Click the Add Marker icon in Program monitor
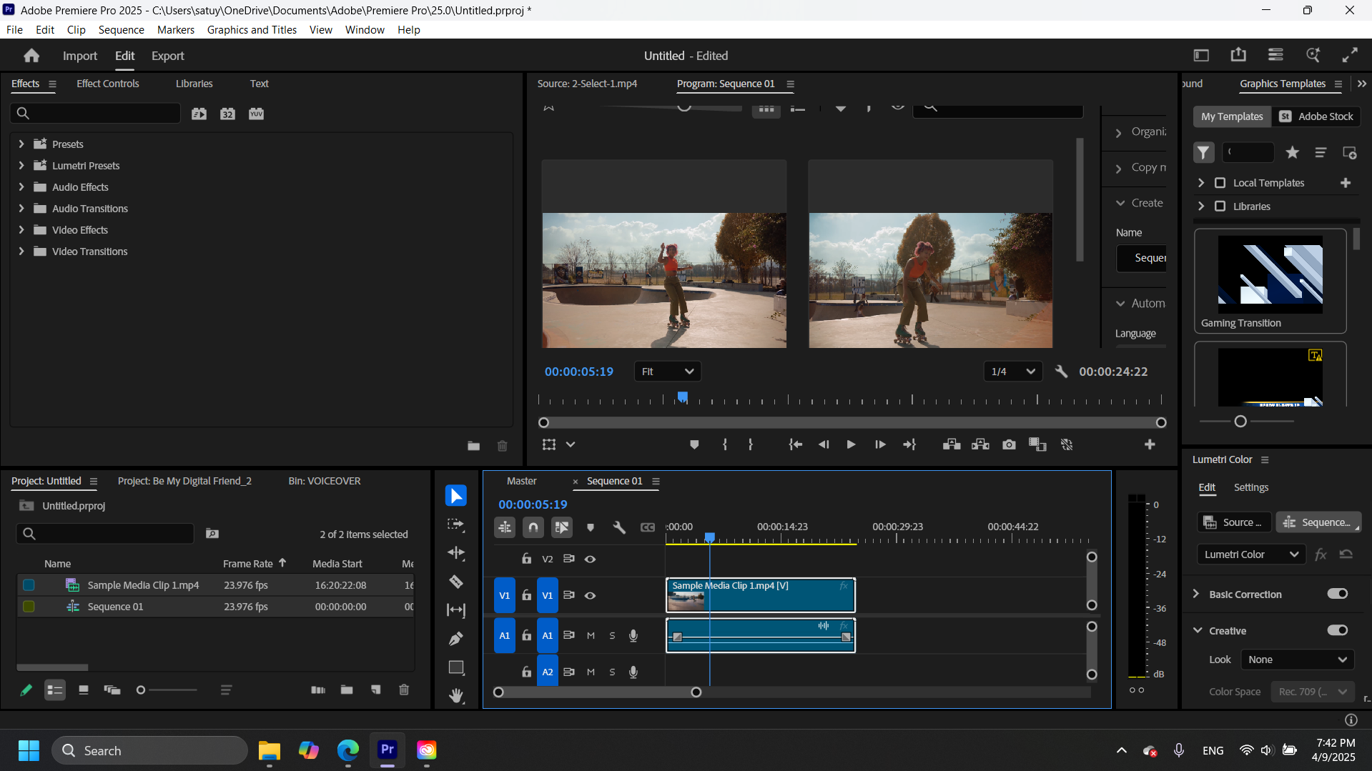The width and height of the screenshot is (1372, 771). [694, 444]
